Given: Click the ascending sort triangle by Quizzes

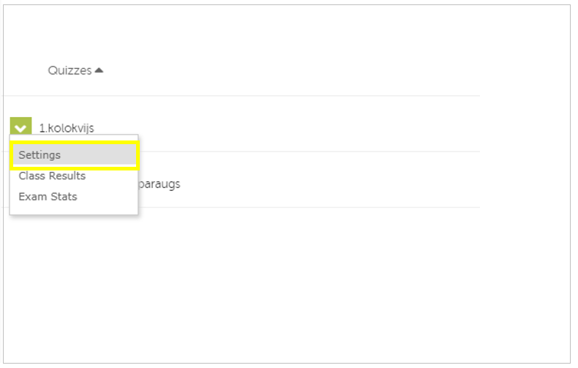Looking at the screenshot, I should coord(99,71).
